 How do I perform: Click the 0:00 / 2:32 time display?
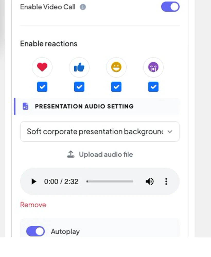tap(61, 182)
